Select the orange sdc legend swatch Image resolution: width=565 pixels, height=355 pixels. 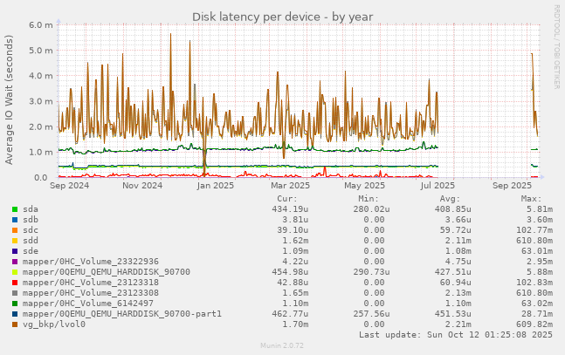click(x=15, y=230)
